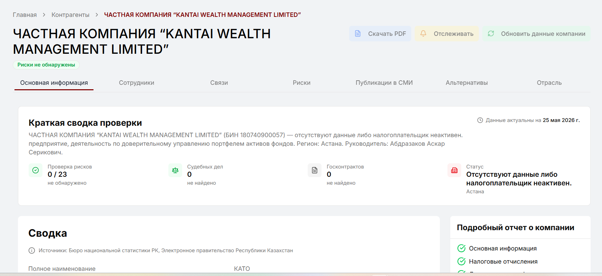Open the Публикации в СМИ tab
Image resolution: width=602 pixels, height=276 pixels.
384,83
